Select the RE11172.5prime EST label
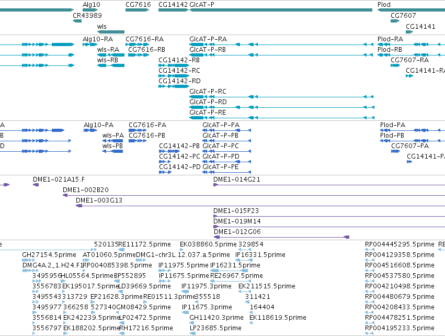 point(144,244)
